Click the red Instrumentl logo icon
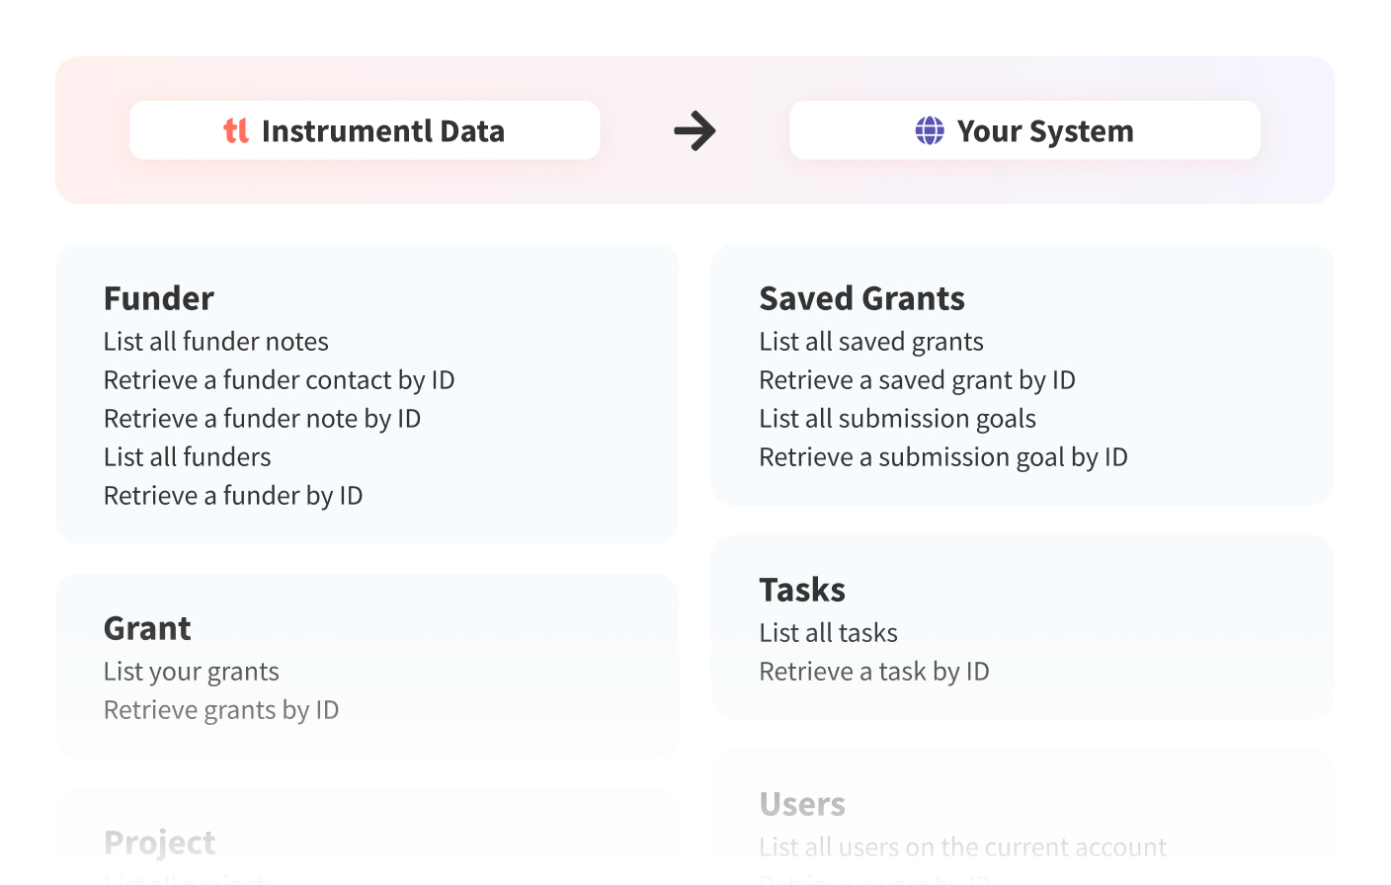The height and width of the screenshot is (885, 1391). click(x=236, y=130)
